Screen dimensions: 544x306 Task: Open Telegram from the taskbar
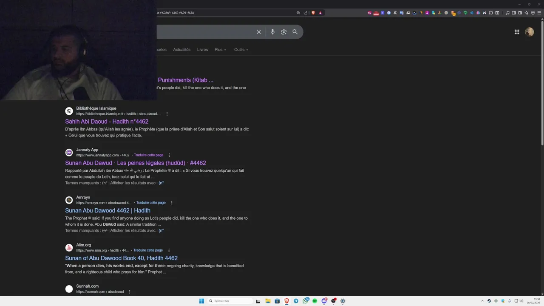296,301
